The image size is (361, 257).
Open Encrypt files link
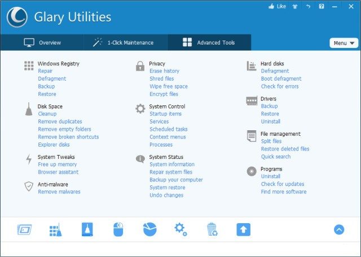tap(164, 94)
